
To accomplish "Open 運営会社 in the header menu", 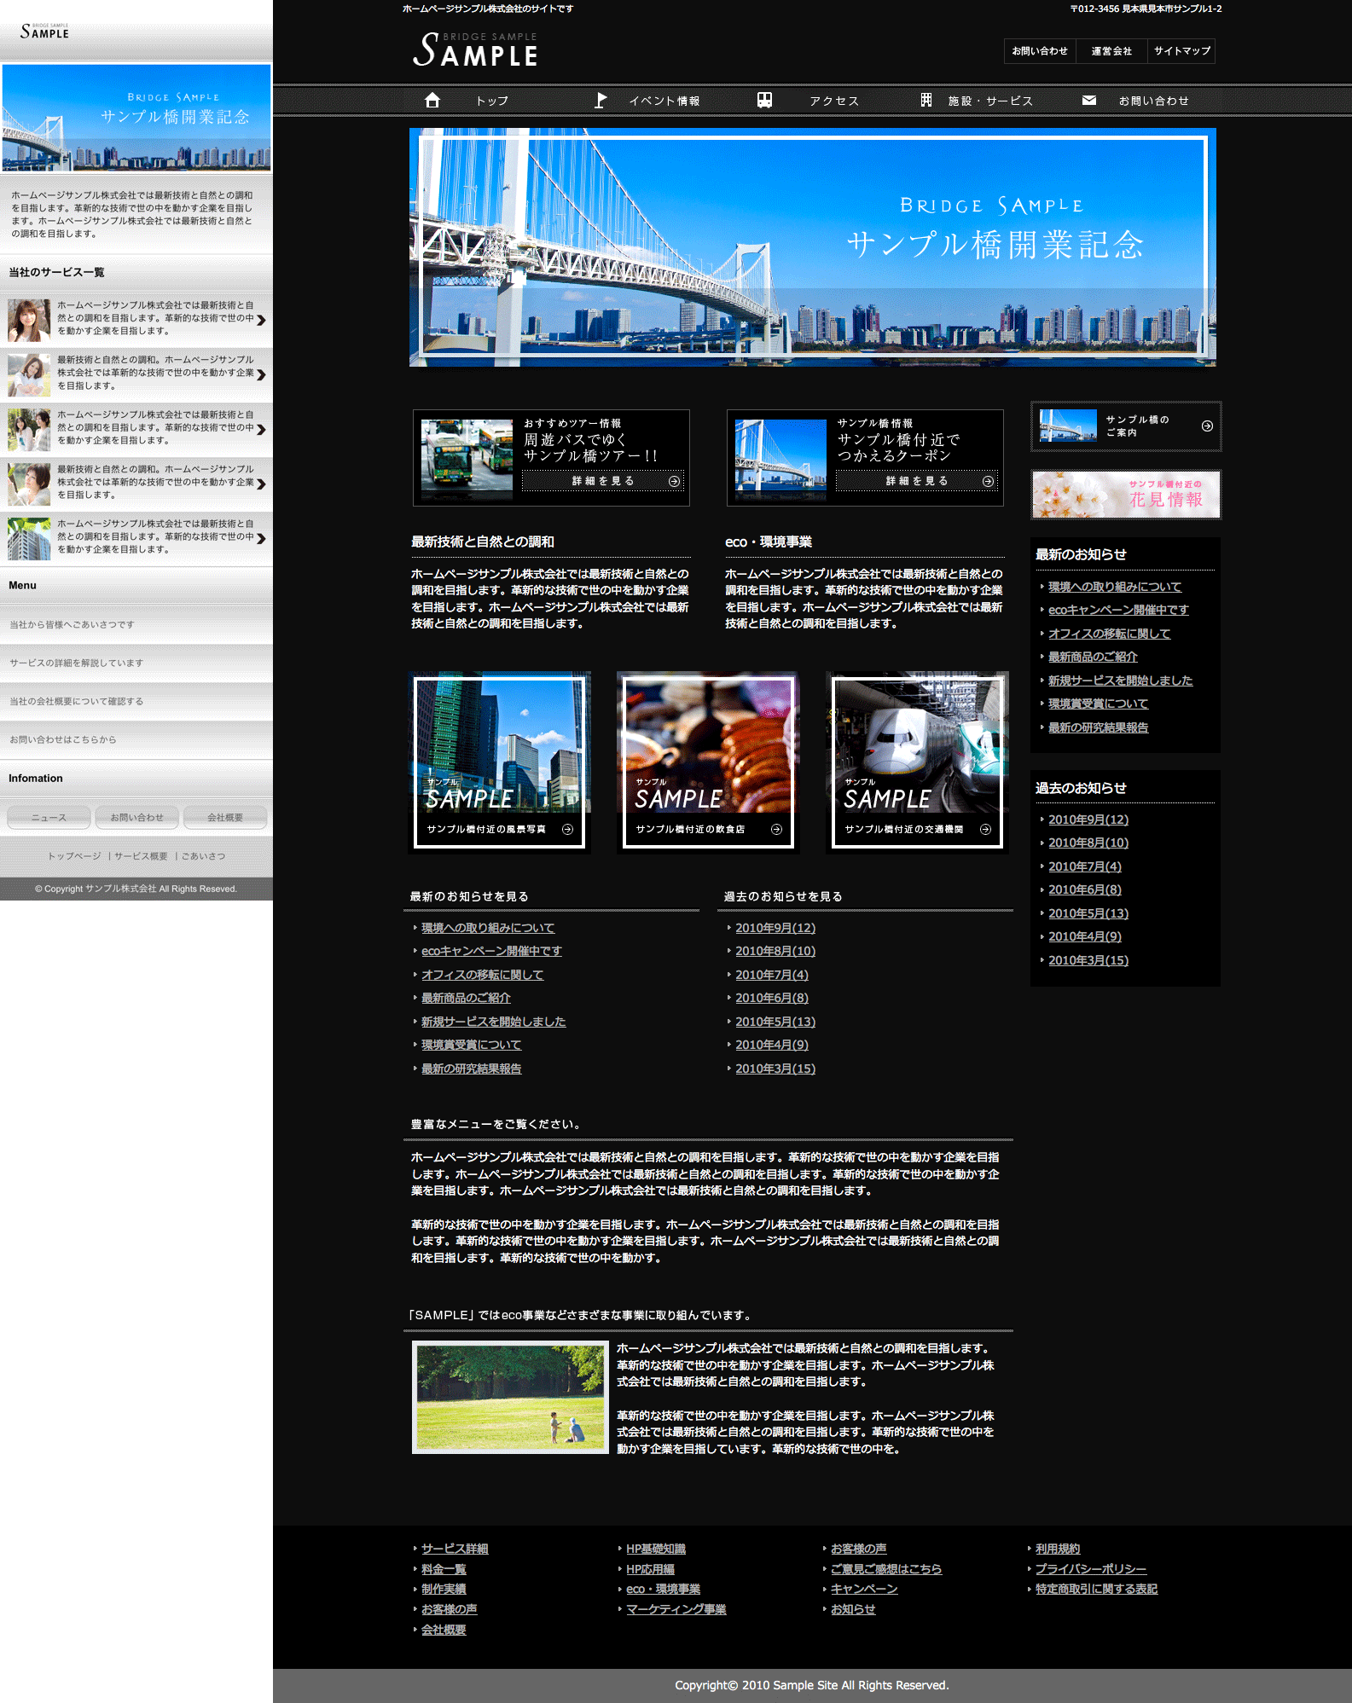I will coord(1111,51).
